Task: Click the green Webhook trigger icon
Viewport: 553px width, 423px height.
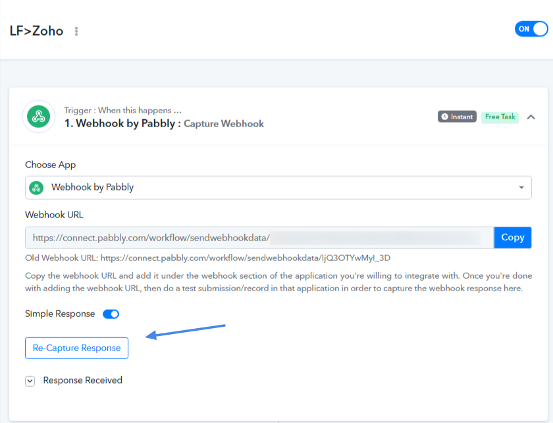Action: [x=39, y=117]
